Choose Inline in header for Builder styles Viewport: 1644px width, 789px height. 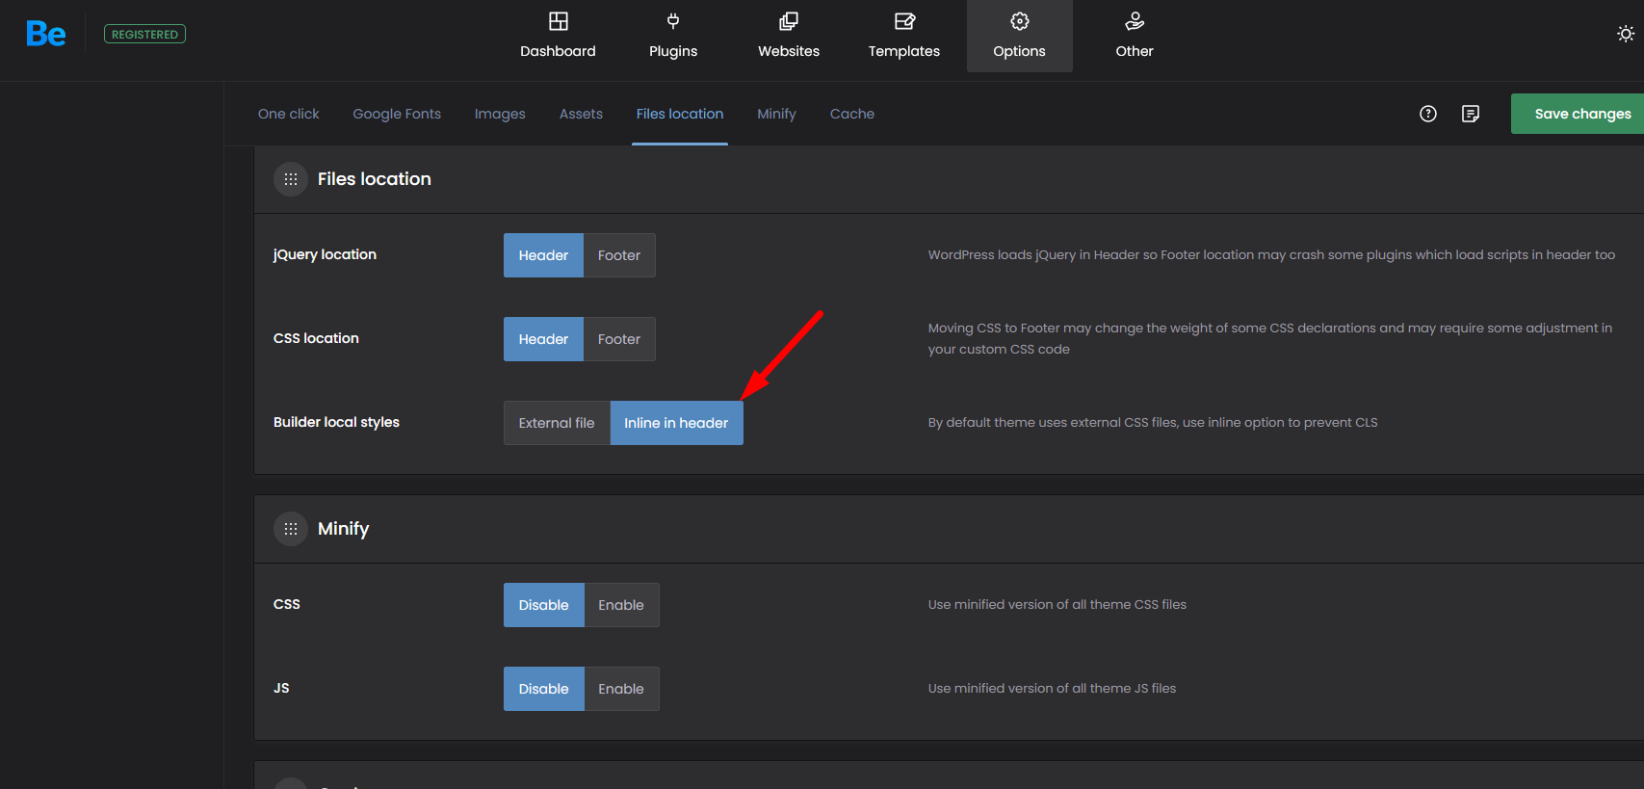pyautogui.click(x=676, y=423)
